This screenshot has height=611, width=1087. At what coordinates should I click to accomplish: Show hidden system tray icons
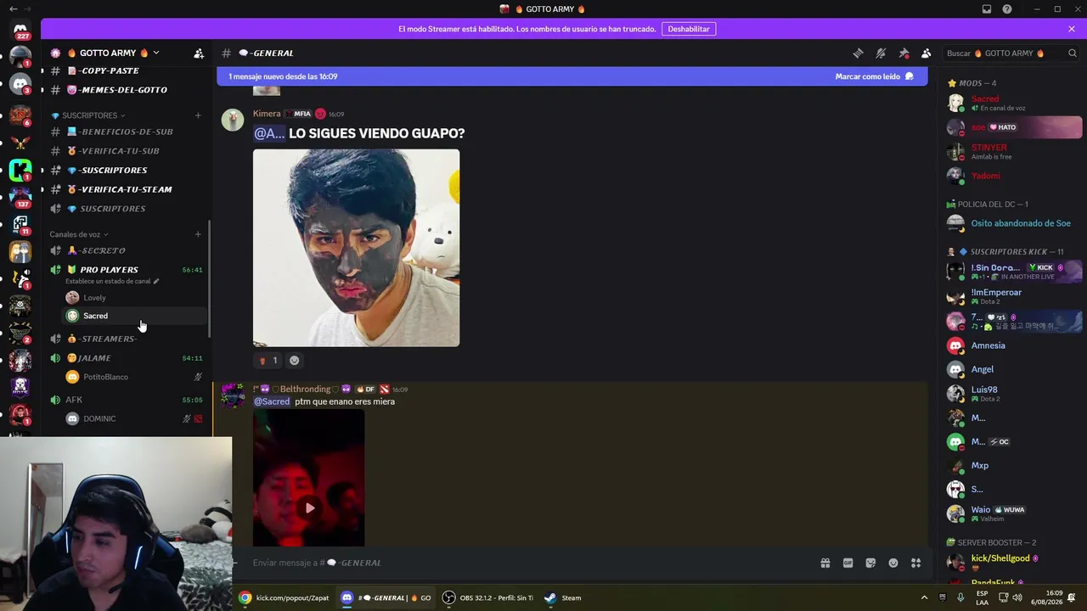(925, 597)
